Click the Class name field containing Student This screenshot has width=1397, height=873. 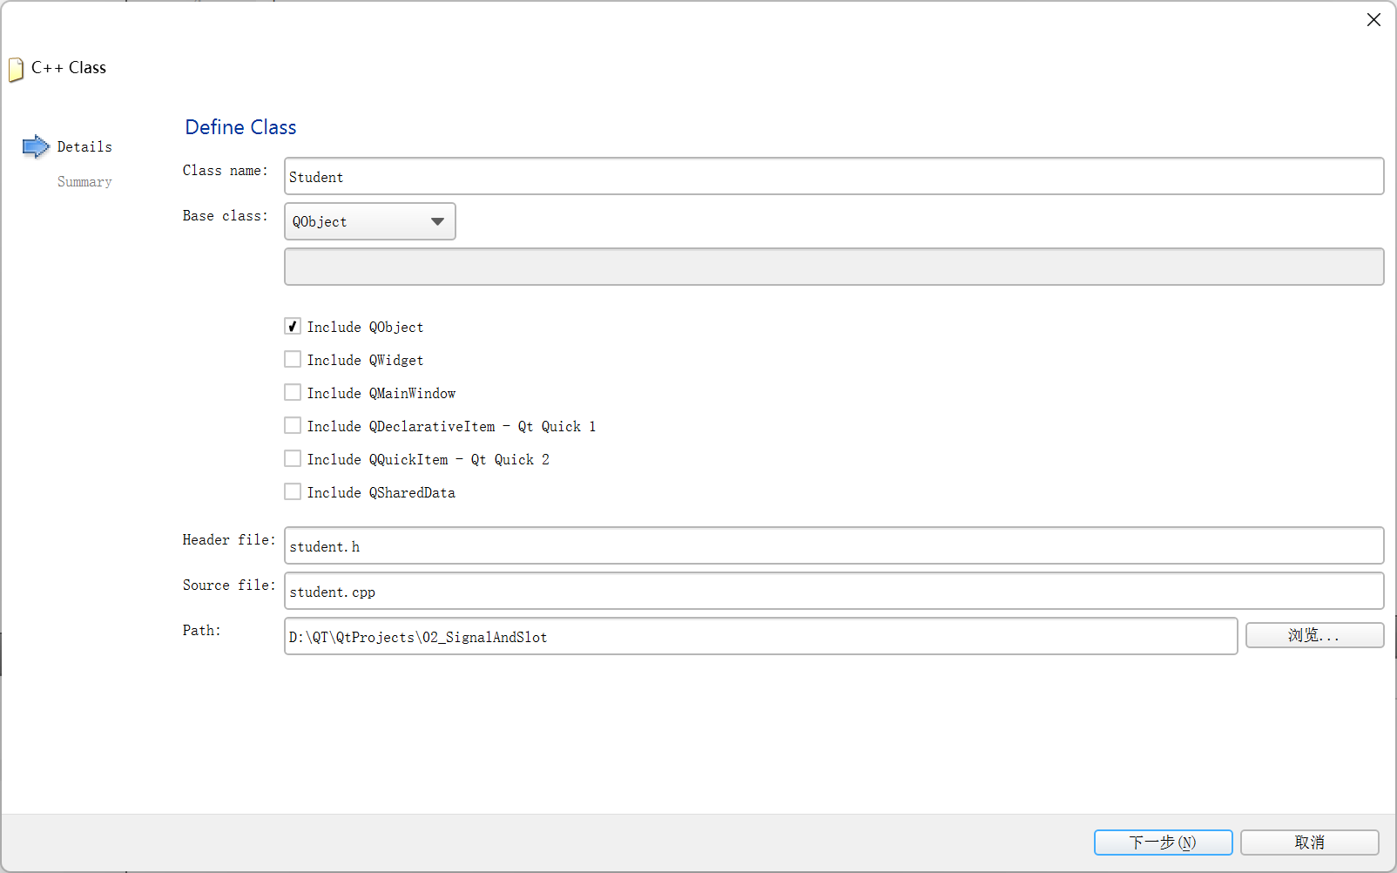(x=833, y=177)
